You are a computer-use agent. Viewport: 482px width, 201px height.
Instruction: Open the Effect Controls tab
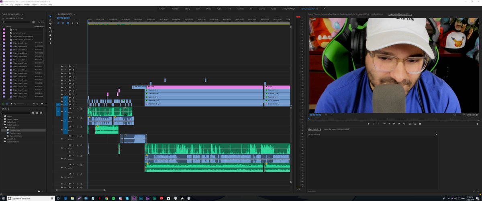[313, 129]
